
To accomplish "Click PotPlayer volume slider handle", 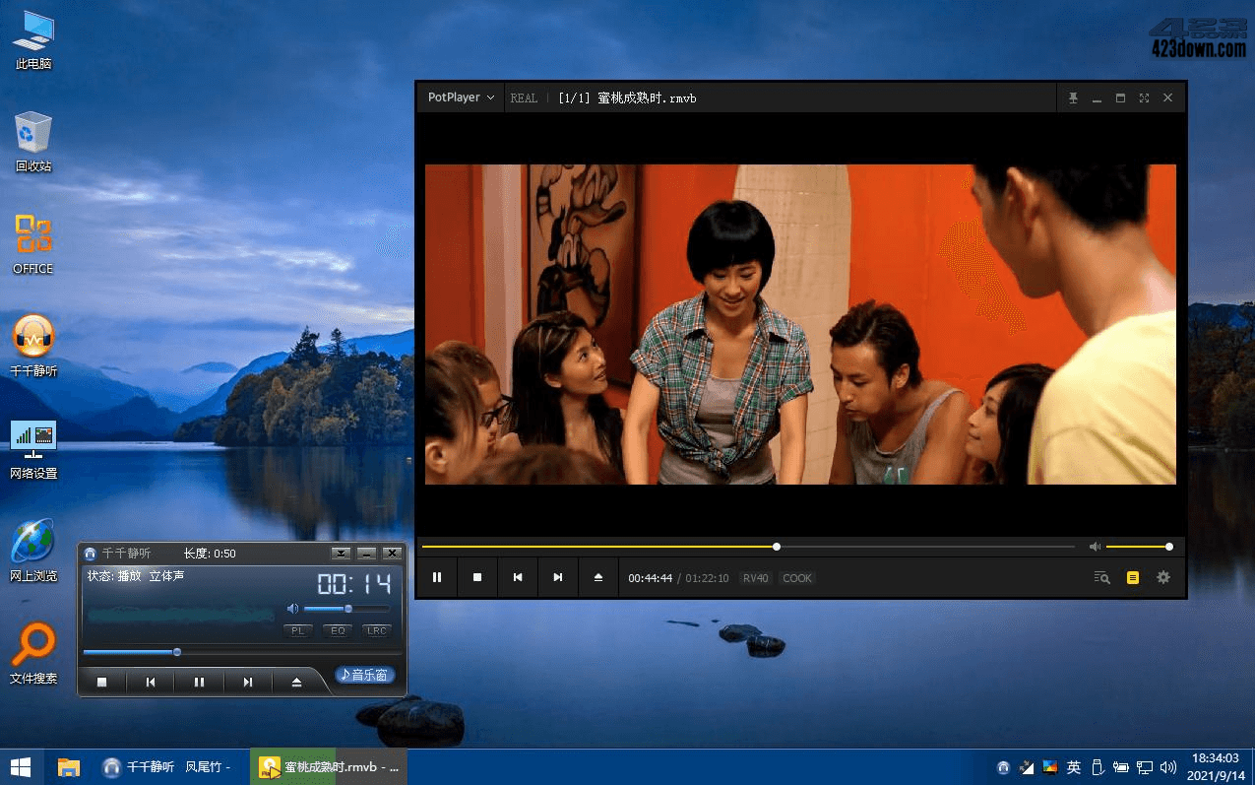I will (x=1169, y=547).
